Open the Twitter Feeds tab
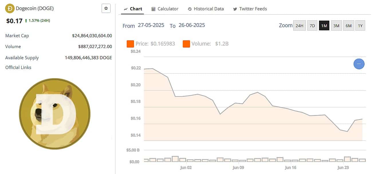The height and width of the screenshot is (174, 374). [250, 9]
